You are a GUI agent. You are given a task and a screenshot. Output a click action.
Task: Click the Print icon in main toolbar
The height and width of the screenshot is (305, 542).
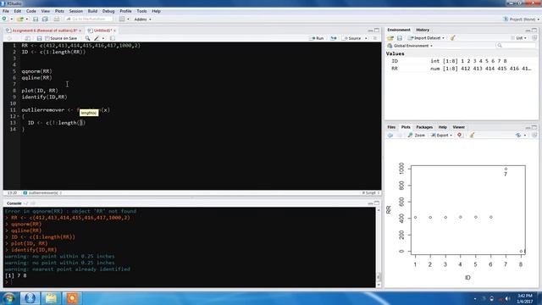(x=57, y=19)
